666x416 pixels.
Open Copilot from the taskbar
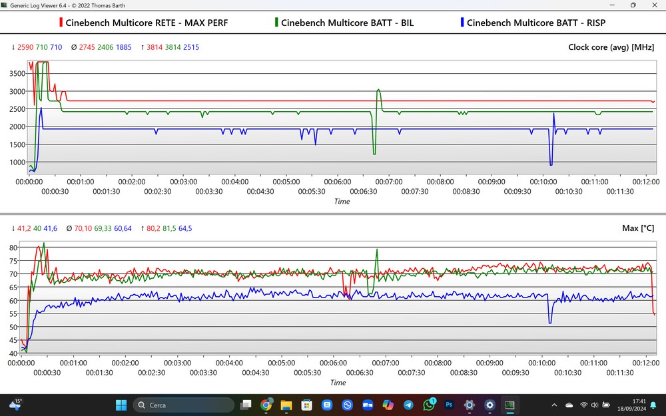click(388, 405)
